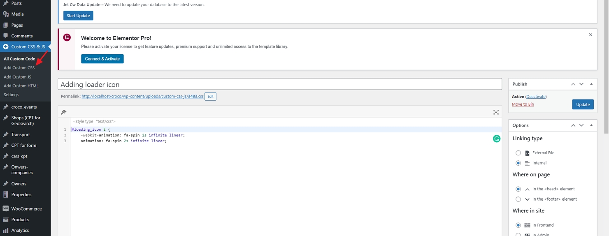Screen dimensions: 609x236
Task: Click the In Frontend layout icon
Action: [528, 225]
